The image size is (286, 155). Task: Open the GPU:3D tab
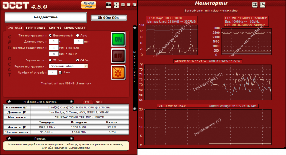[55, 28]
